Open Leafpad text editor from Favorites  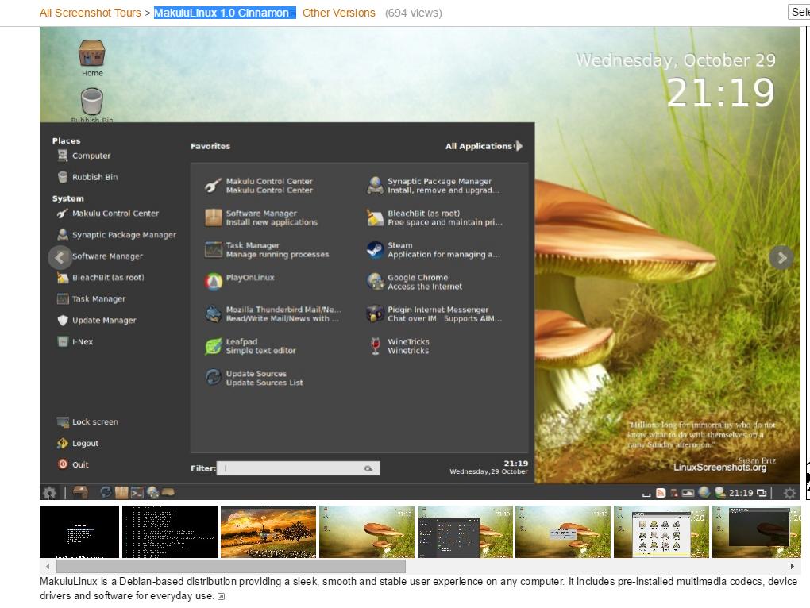pyautogui.click(x=250, y=346)
